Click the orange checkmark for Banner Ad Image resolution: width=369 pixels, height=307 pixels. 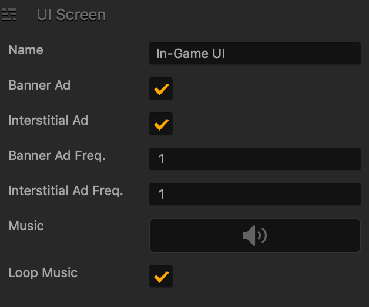161,89
